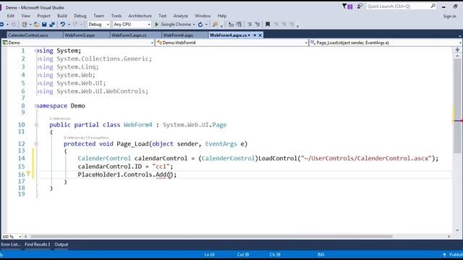
Task: Click the Quick Launch magnifier icon
Action: [433, 6]
